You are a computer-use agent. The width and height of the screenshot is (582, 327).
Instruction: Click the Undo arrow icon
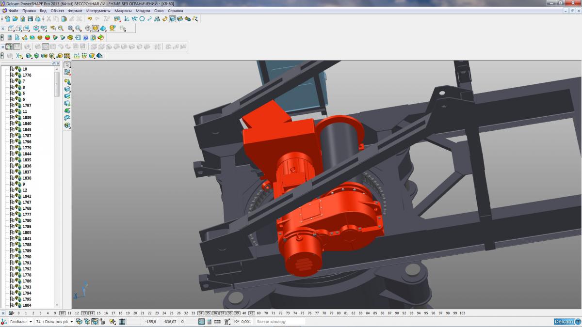click(90, 19)
